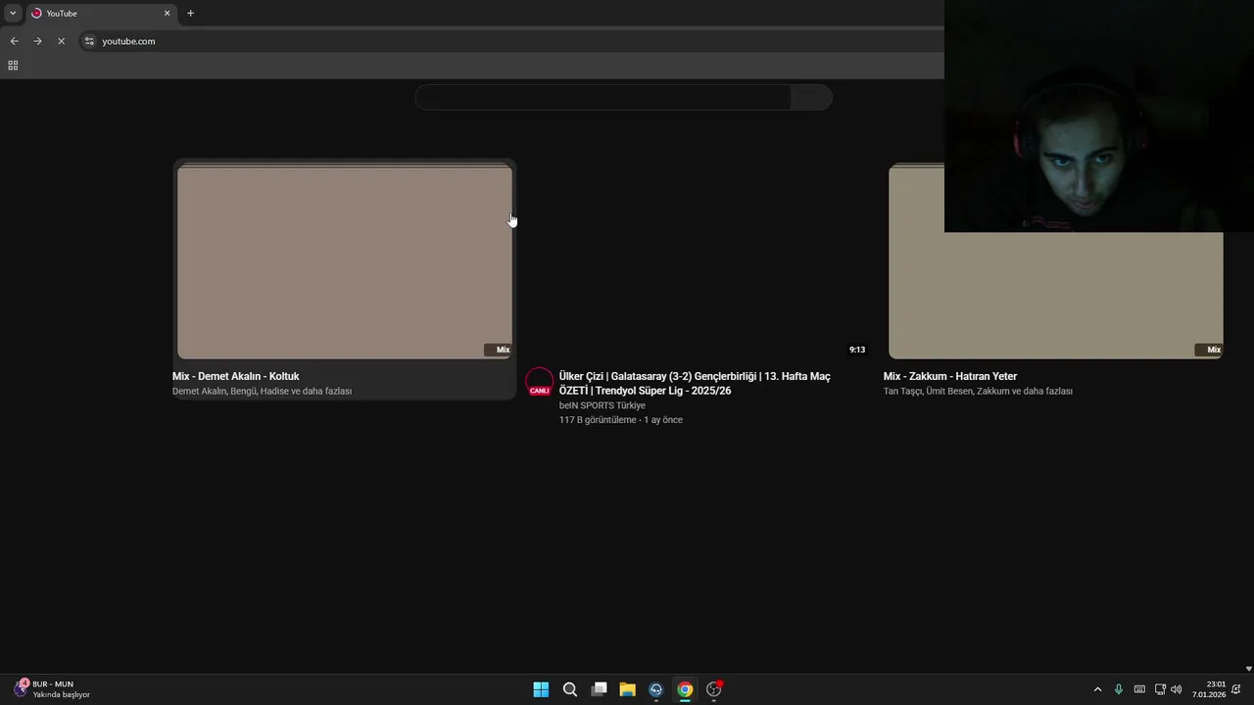Open File Explorer from the taskbar
The width and height of the screenshot is (1254, 705).
[x=627, y=689]
